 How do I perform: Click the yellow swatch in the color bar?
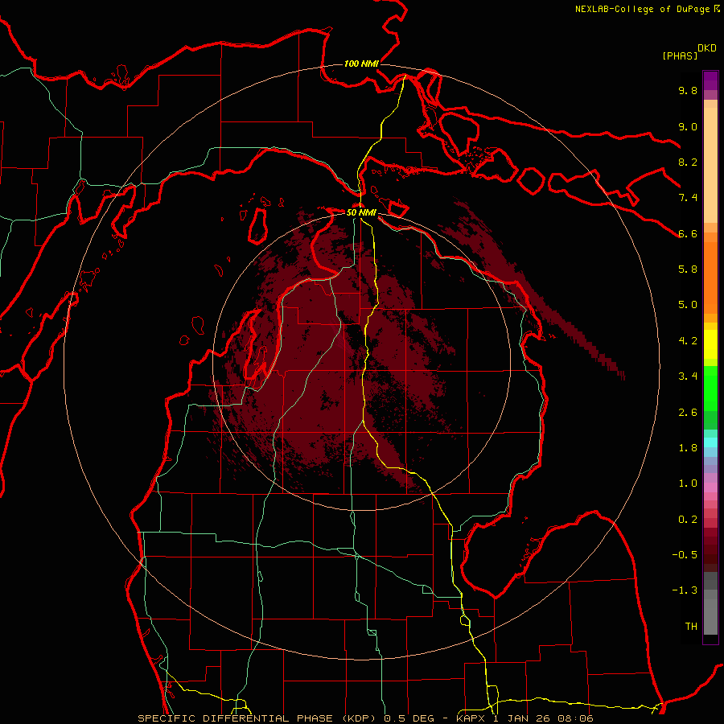point(710,344)
